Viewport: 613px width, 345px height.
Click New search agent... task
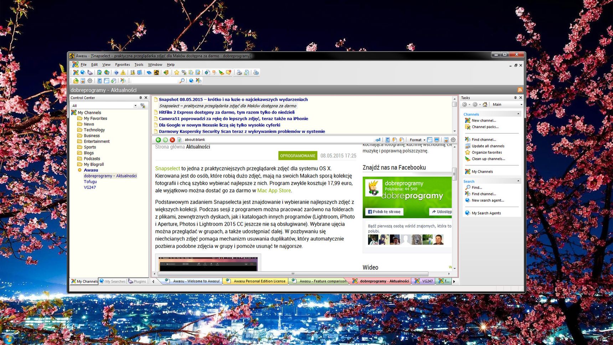488,200
